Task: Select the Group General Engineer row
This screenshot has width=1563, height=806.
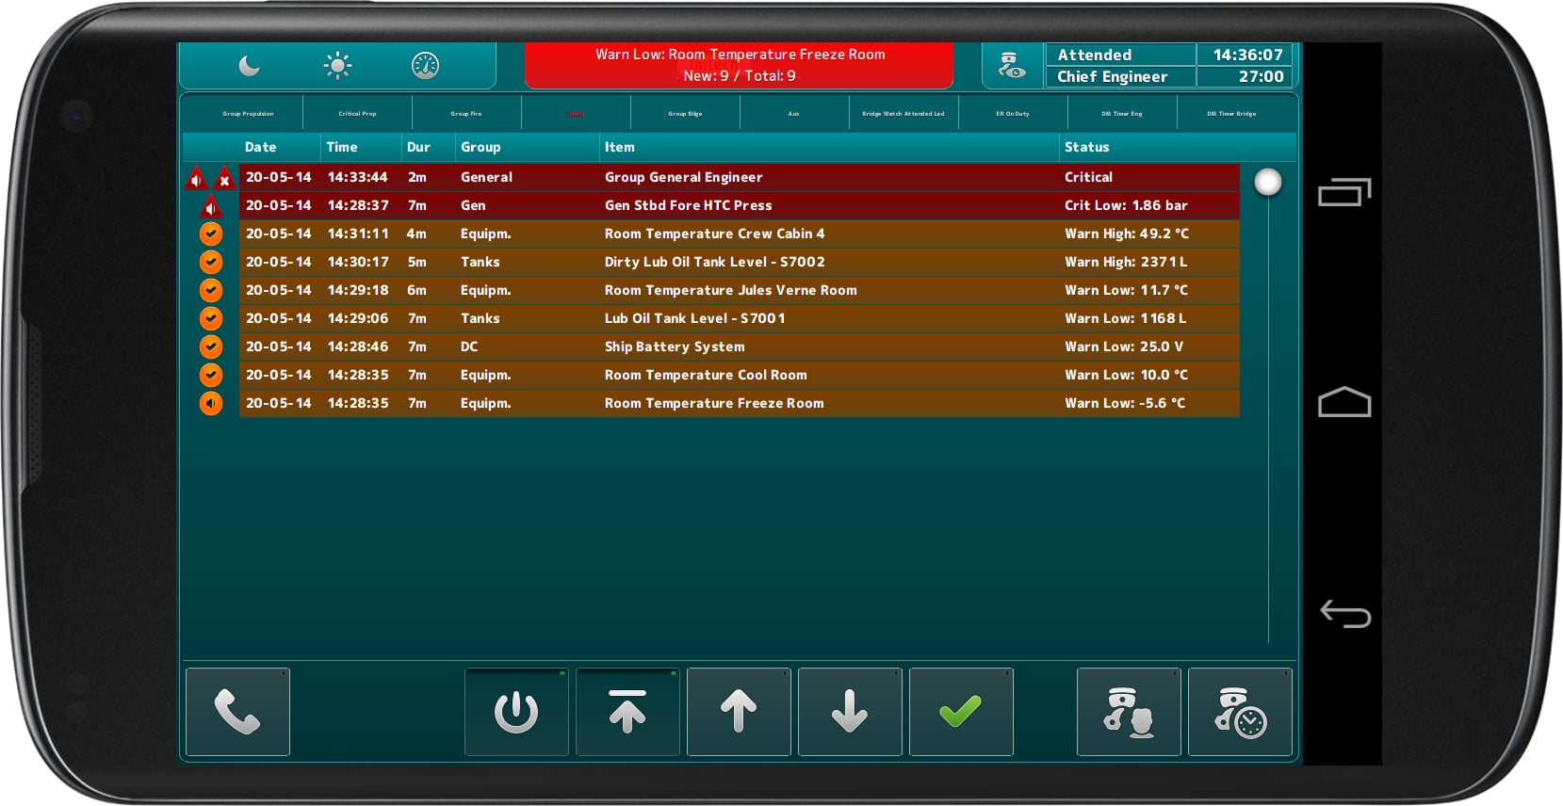Action: point(740,177)
